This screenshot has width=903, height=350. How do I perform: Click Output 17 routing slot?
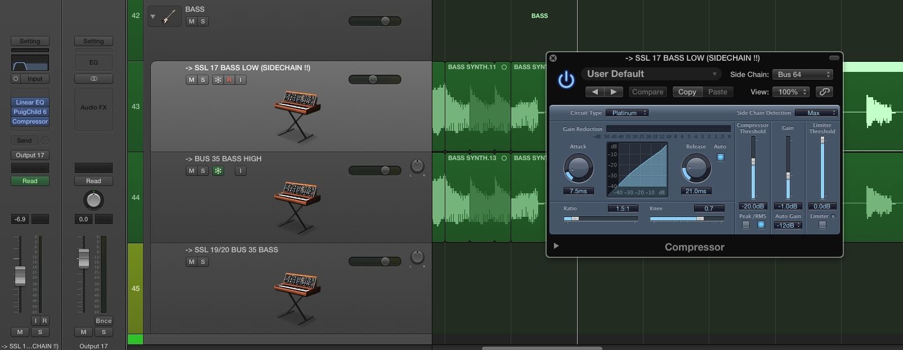coord(30,155)
